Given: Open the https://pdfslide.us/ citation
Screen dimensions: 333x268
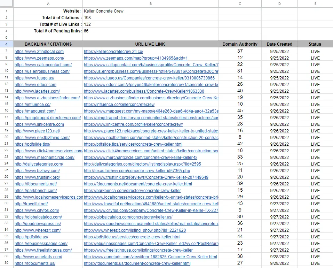Looking at the screenshot, I should (31, 237).
